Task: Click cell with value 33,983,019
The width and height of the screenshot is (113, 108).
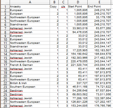Action: 78,28
